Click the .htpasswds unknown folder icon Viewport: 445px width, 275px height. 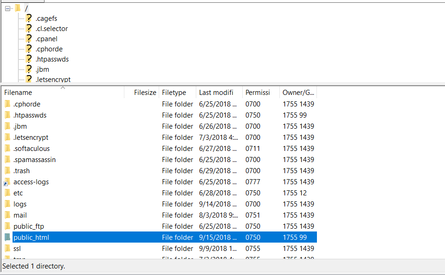[x=29, y=59]
